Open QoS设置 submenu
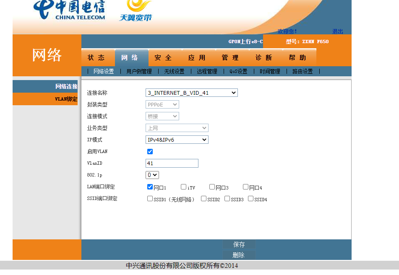Screen dimensions: 399x275 (238, 71)
